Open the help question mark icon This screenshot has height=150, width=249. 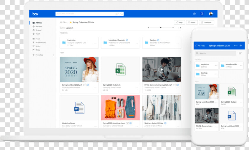(x=194, y=14)
